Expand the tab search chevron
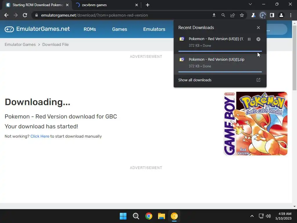297x223 pixels. point(250,4)
